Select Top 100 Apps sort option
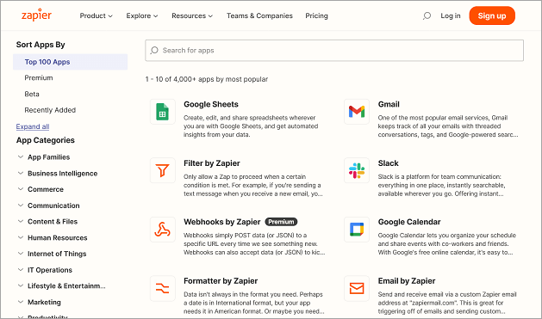The width and height of the screenshot is (542, 319). click(70, 62)
